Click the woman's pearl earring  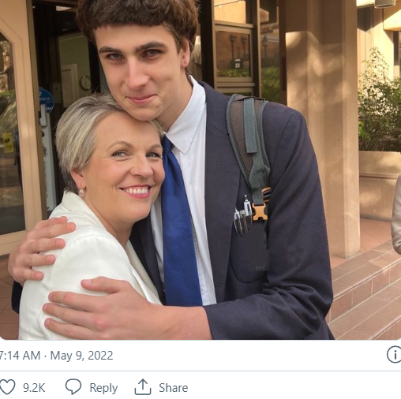click(x=81, y=192)
